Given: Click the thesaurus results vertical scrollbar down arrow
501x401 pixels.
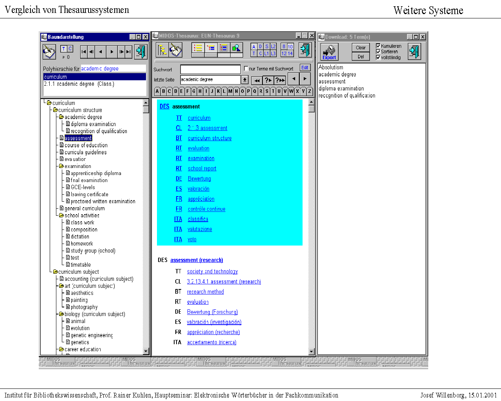Looking at the screenshot, I should click(x=312, y=352).
